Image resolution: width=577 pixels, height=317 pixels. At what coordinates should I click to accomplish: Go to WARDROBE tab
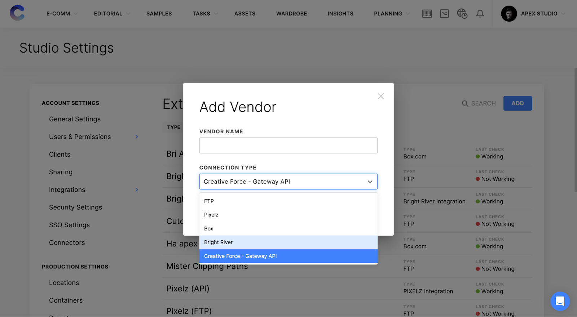tap(291, 14)
